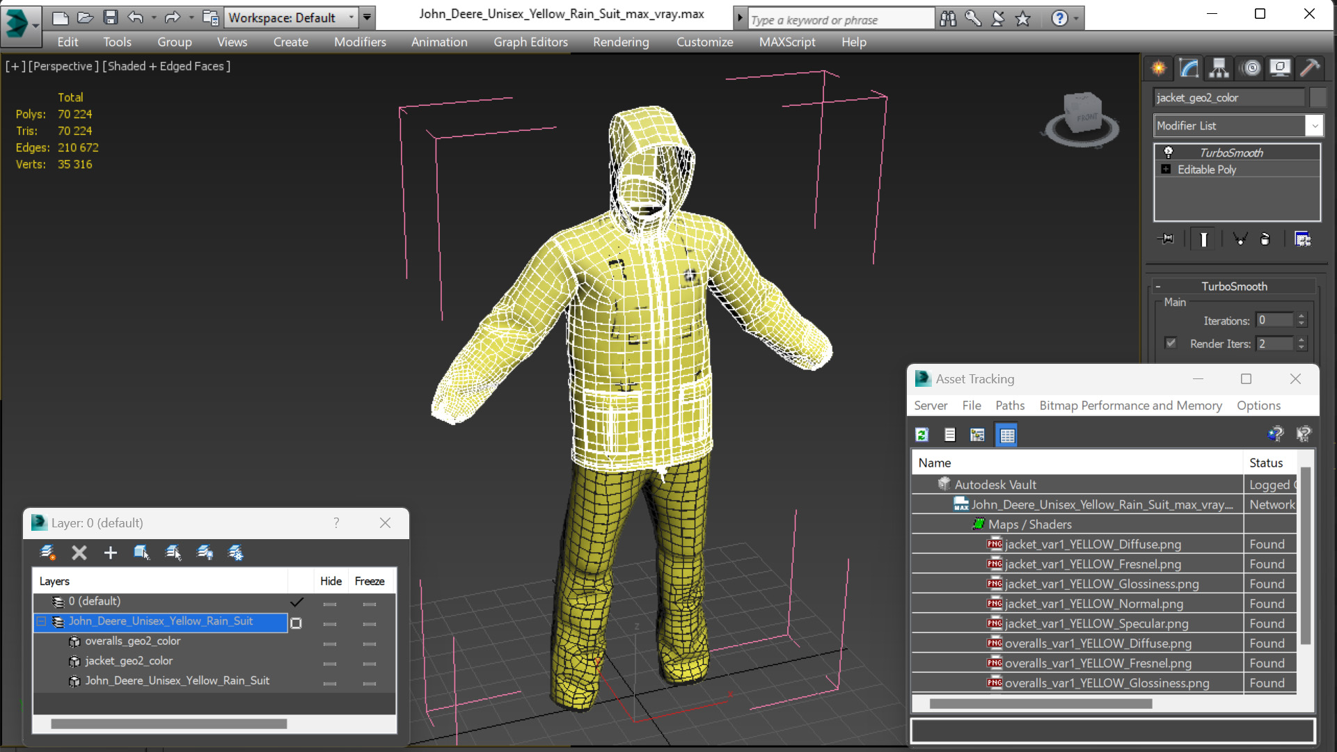1337x752 pixels.
Task: Click the Layers column header
Action: click(160, 582)
